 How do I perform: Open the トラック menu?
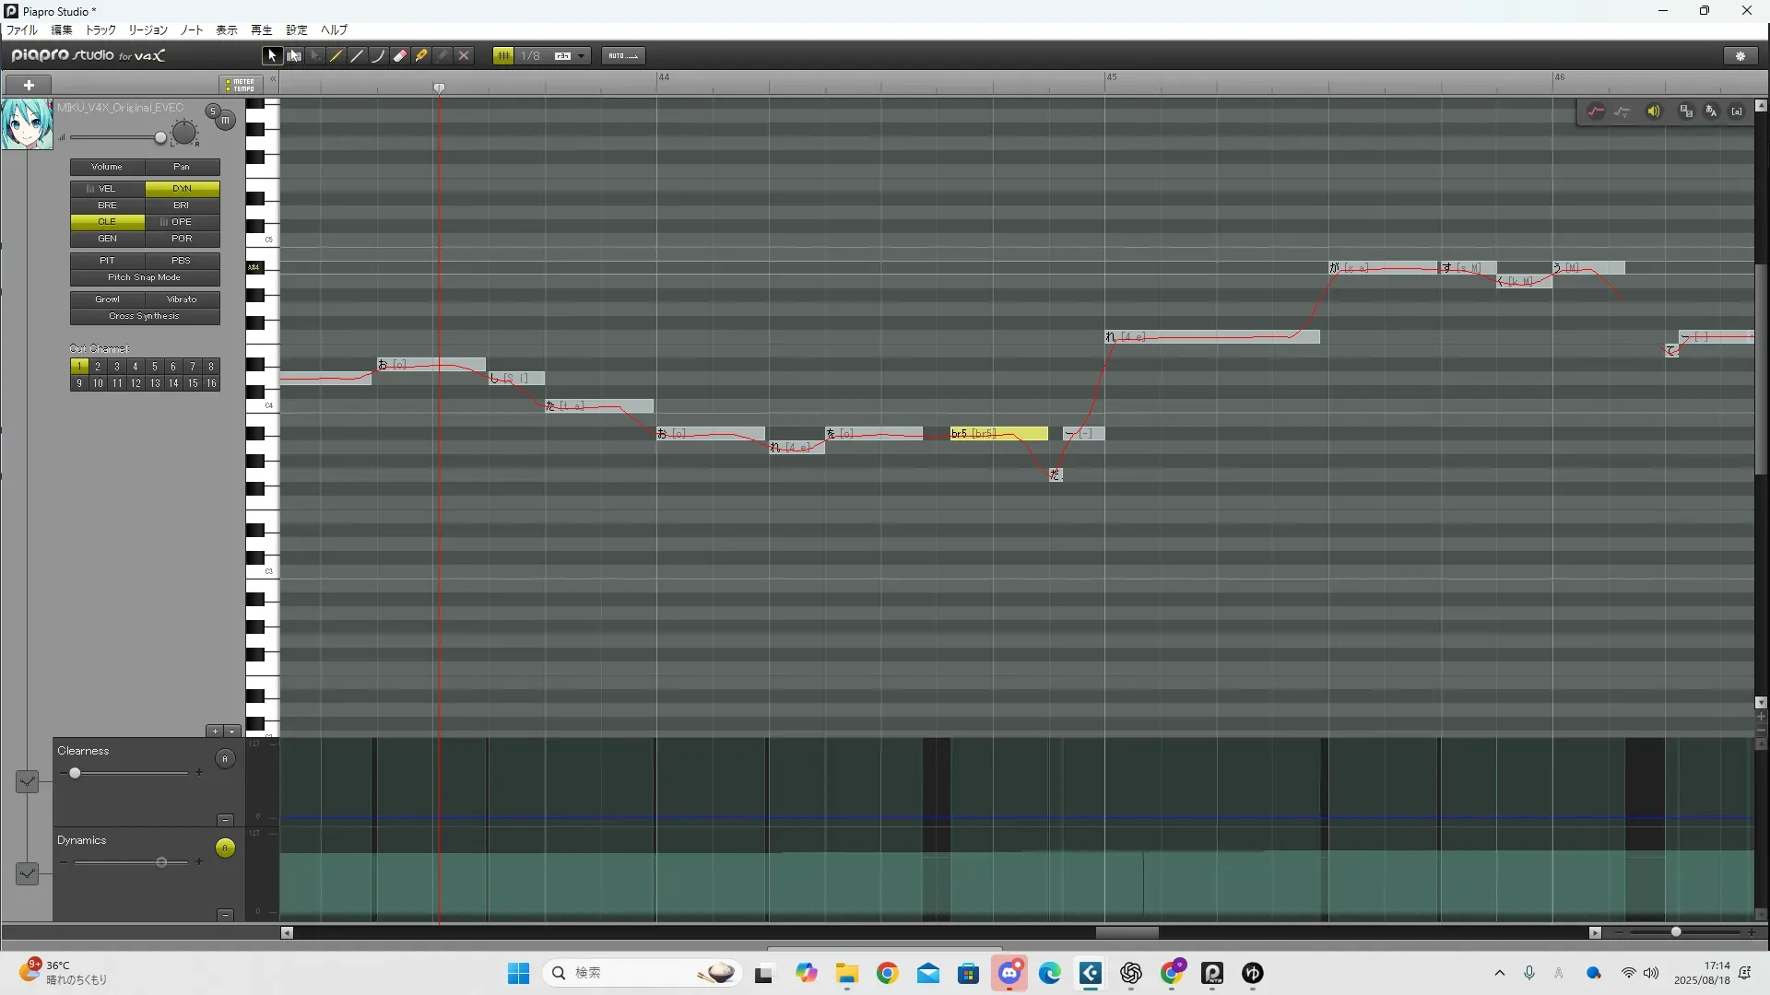tap(100, 30)
